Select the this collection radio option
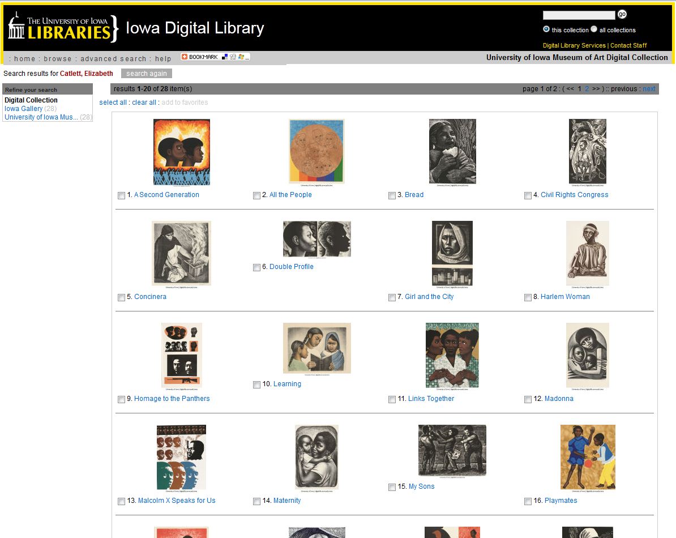Viewport: 676px width, 538px height. click(x=546, y=29)
